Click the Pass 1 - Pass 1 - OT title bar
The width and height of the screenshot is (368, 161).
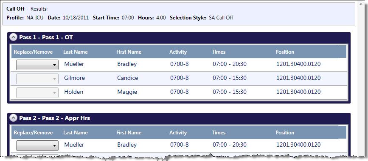[x=179, y=37]
